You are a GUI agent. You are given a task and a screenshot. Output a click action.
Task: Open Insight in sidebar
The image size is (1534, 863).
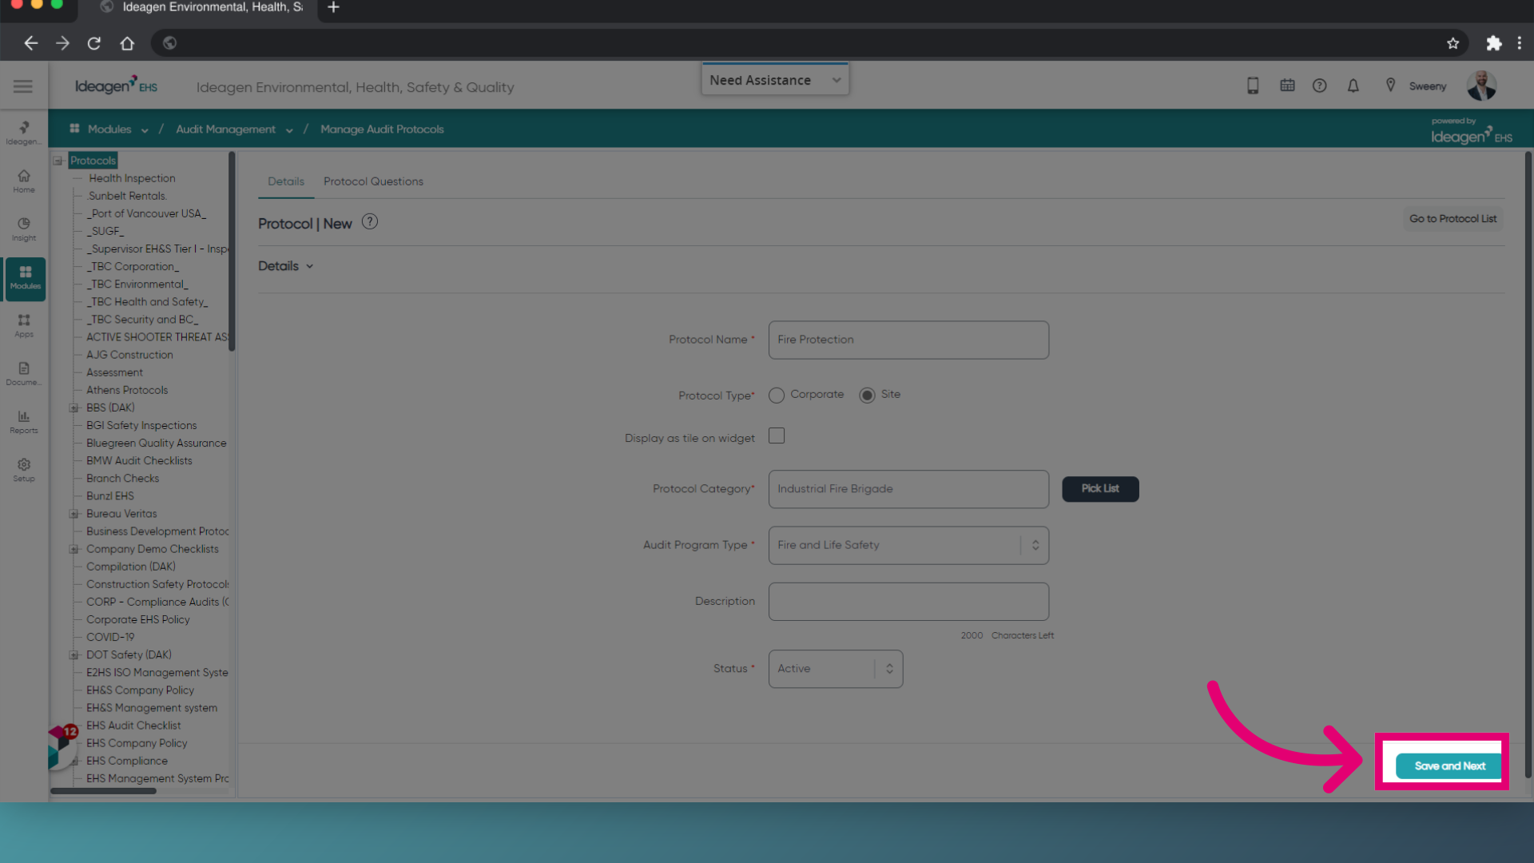click(x=24, y=229)
